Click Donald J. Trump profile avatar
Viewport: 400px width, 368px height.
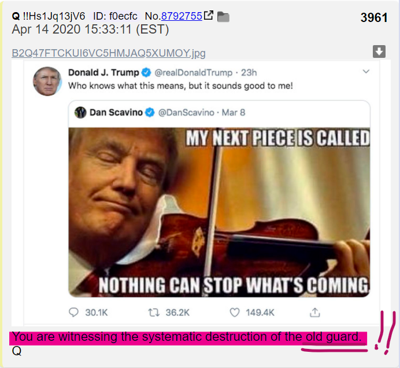pos(47,81)
